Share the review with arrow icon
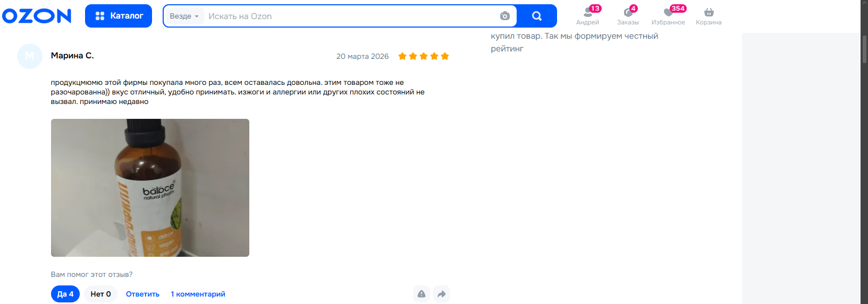Screen dimensions: 868x304 (x=442, y=294)
